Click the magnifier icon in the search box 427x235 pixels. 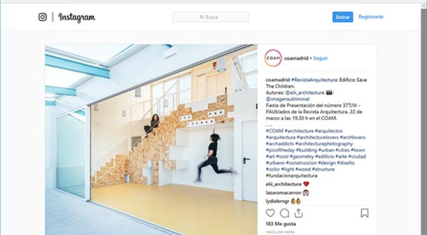(202, 17)
